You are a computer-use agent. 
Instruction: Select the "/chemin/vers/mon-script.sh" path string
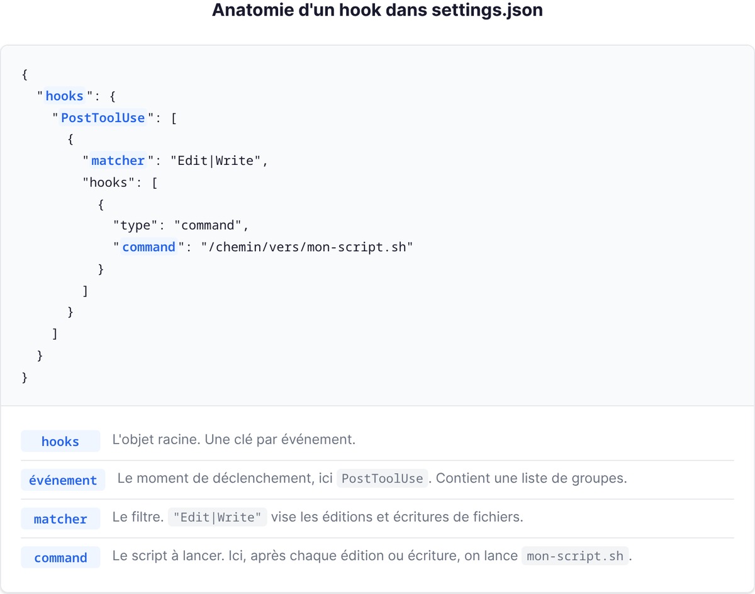click(x=307, y=247)
